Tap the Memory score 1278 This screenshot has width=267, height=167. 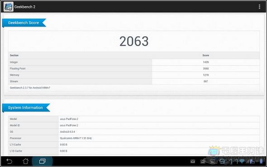(x=206, y=75)
